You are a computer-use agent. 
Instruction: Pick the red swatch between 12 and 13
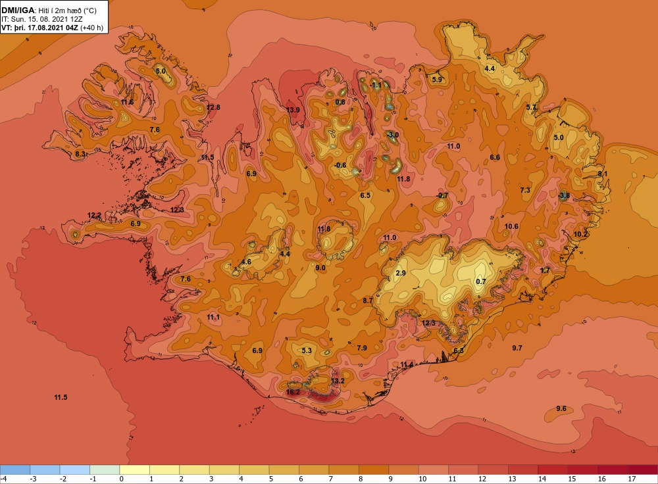[x=493, y=470]
